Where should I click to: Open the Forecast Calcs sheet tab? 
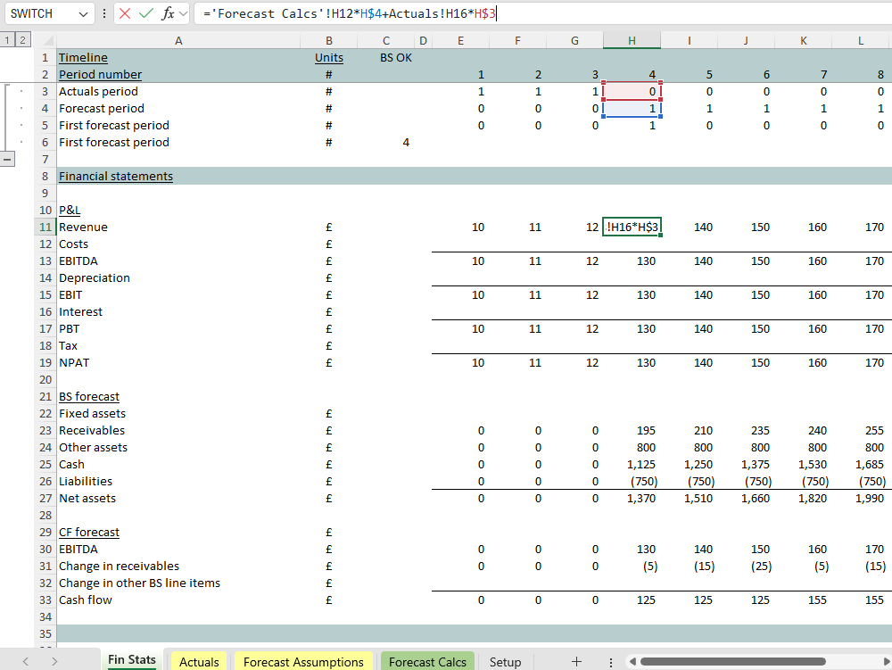pyautogui.click(x=427, y=661)
